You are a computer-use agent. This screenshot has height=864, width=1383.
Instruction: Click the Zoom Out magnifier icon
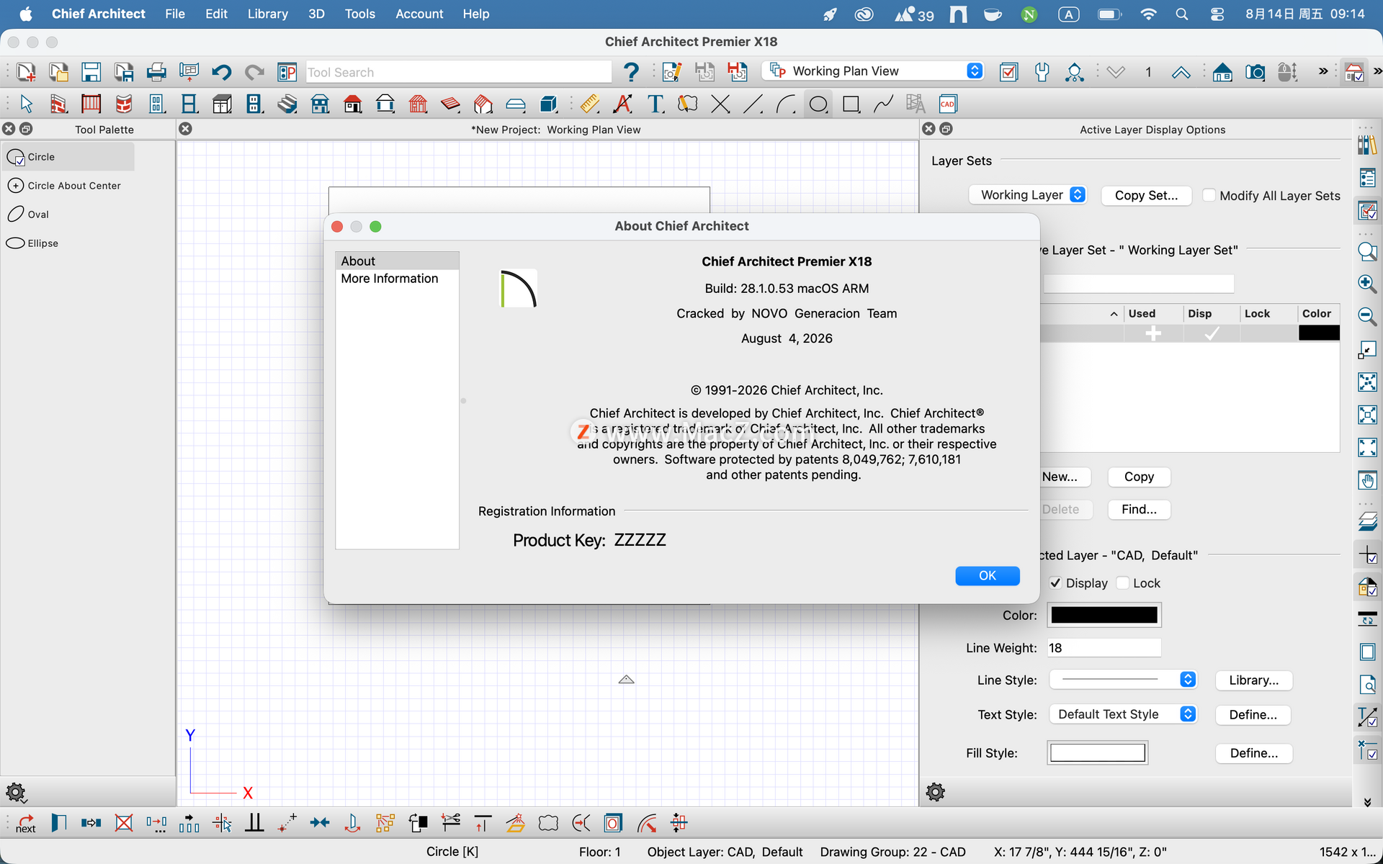(1367, 316)
